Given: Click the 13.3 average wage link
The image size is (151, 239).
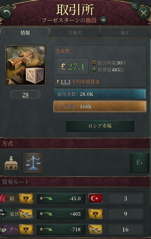Looking at the screenshot, I should coord(65,82).
